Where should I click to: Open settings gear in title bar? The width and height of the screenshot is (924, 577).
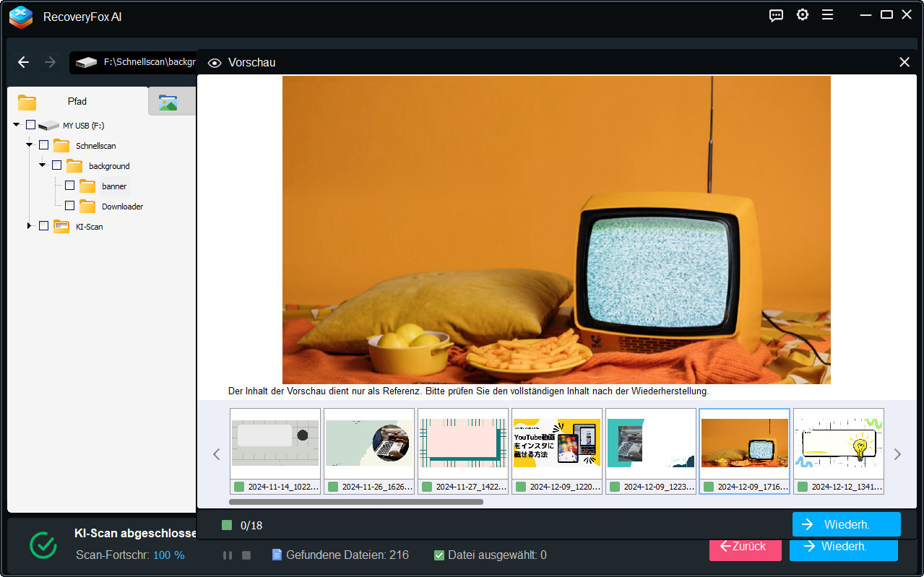coord(802,15)
